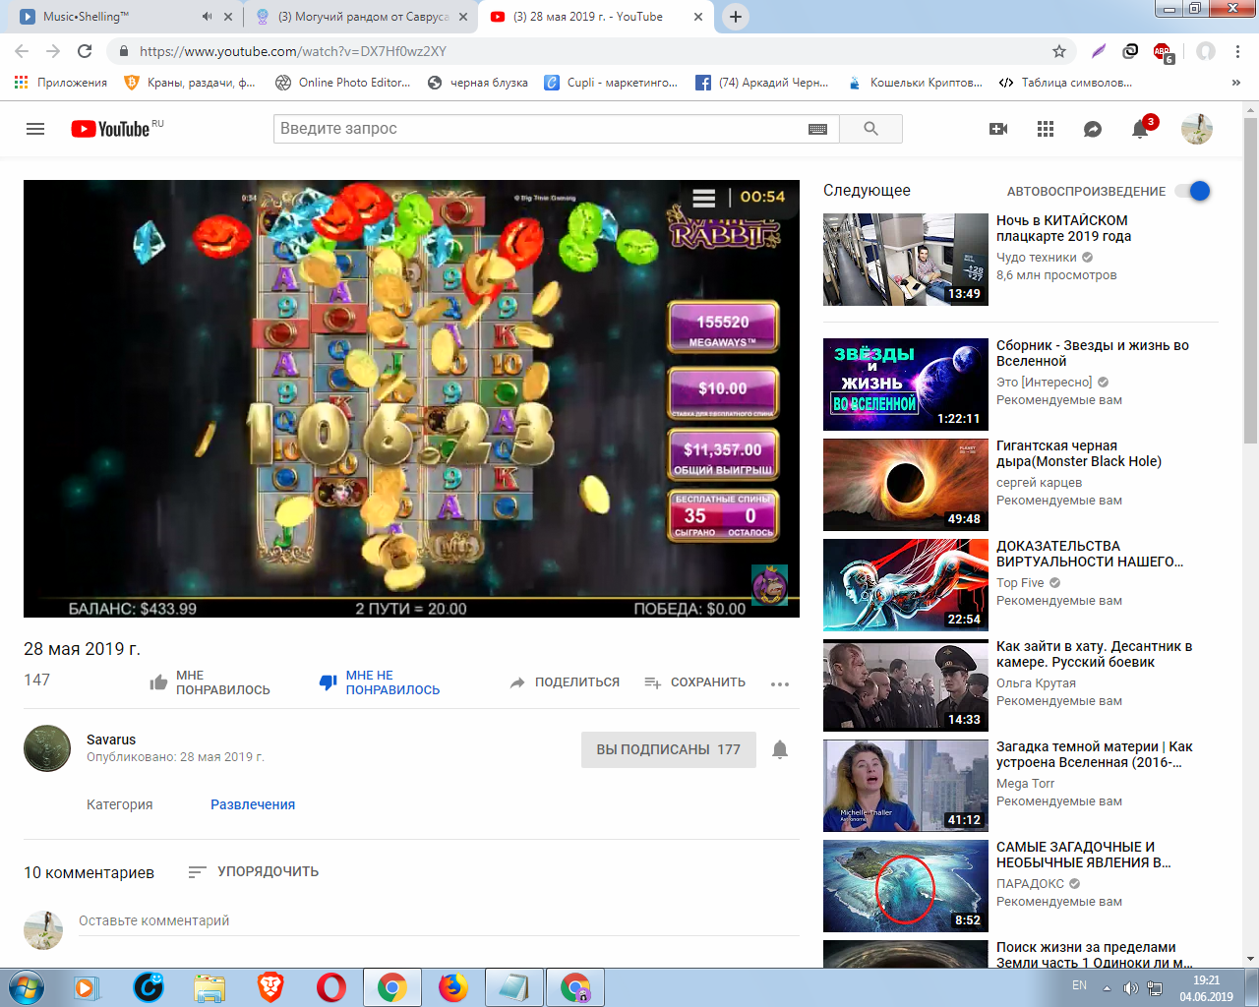The width and height of the screenshot is (1259, 1007).
Task: Open the Развлечения category link
Action: coord(253,804)
